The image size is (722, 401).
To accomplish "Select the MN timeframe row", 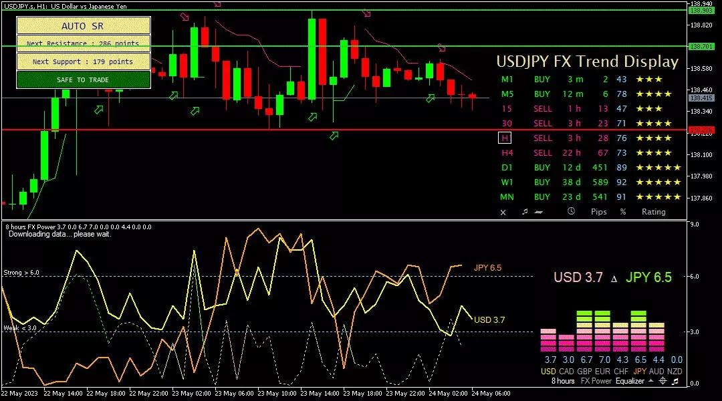I will coord(590,197).
